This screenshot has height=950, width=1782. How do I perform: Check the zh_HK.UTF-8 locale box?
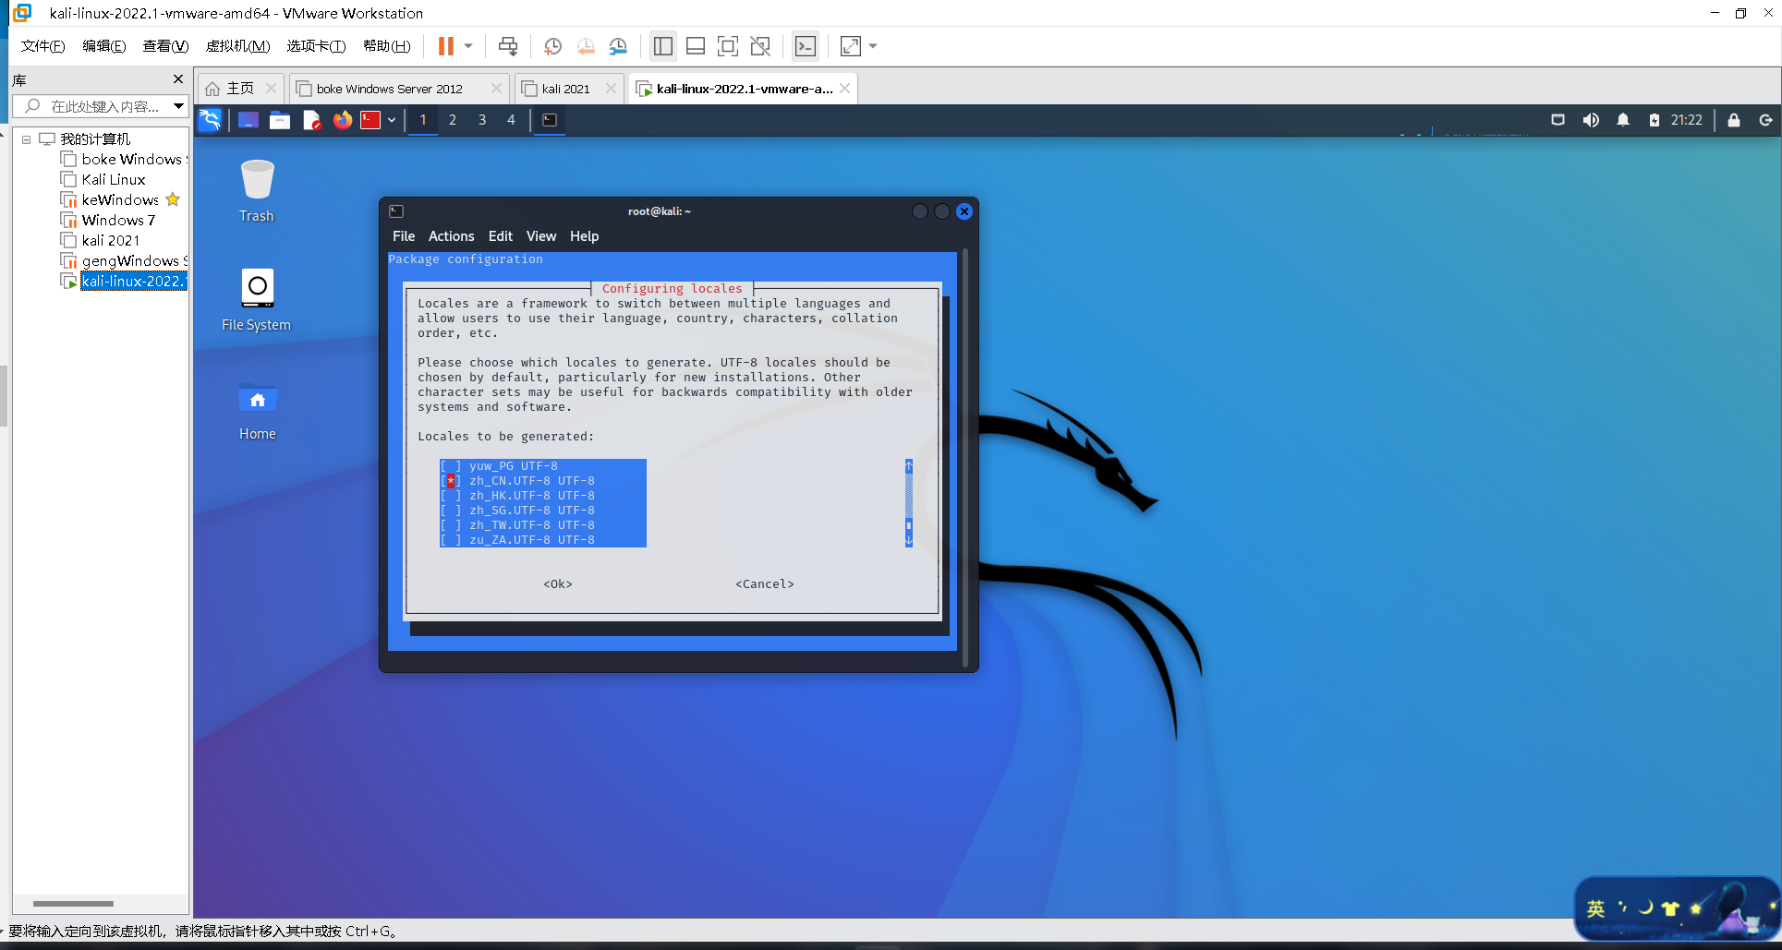pyautogui.click(x=450, y=496)
